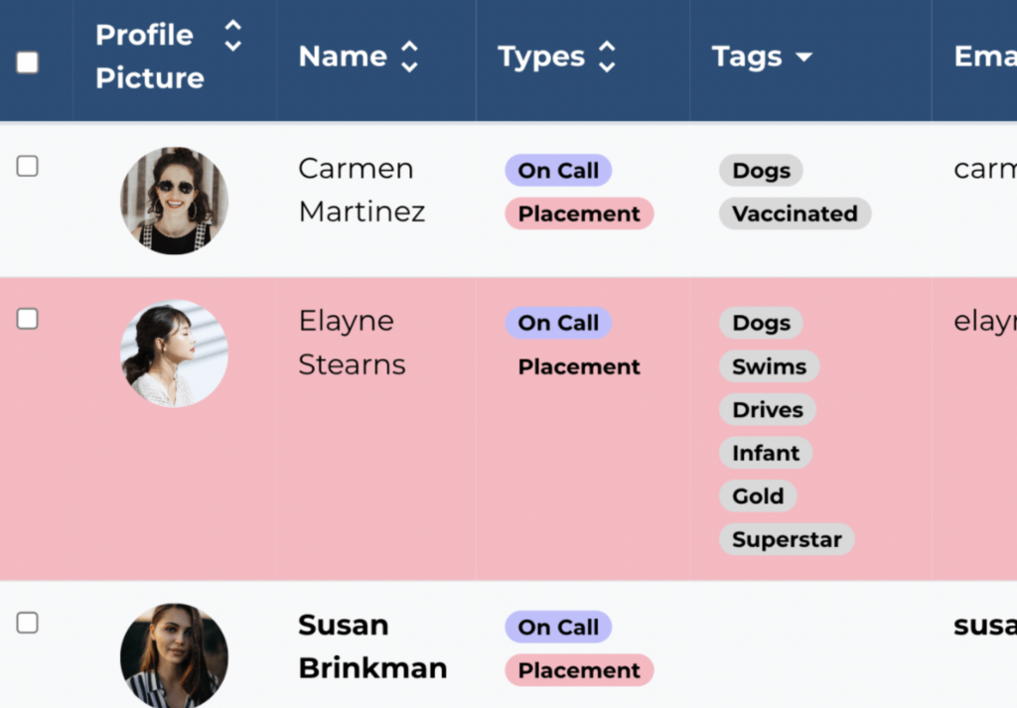Screen dimensions: 1017x708
Task: Open the Susan Brinkman name link
Action: pyautogui.click(x=371, y=646)
